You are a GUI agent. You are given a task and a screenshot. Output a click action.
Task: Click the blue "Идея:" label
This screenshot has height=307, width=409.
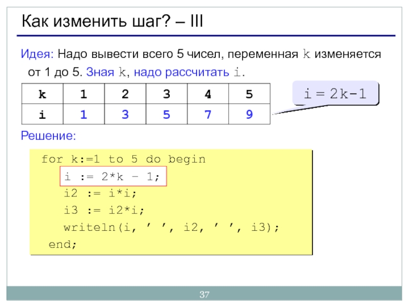click(x=37, y=54)
